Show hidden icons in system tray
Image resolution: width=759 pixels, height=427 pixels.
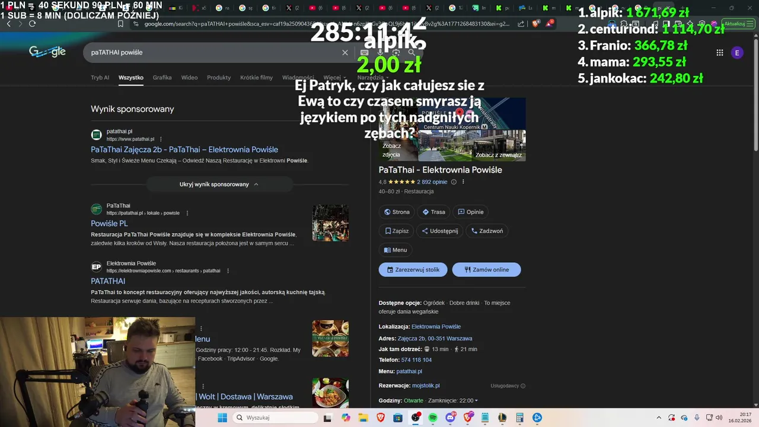pyautogui.click(x=659, y=418)
